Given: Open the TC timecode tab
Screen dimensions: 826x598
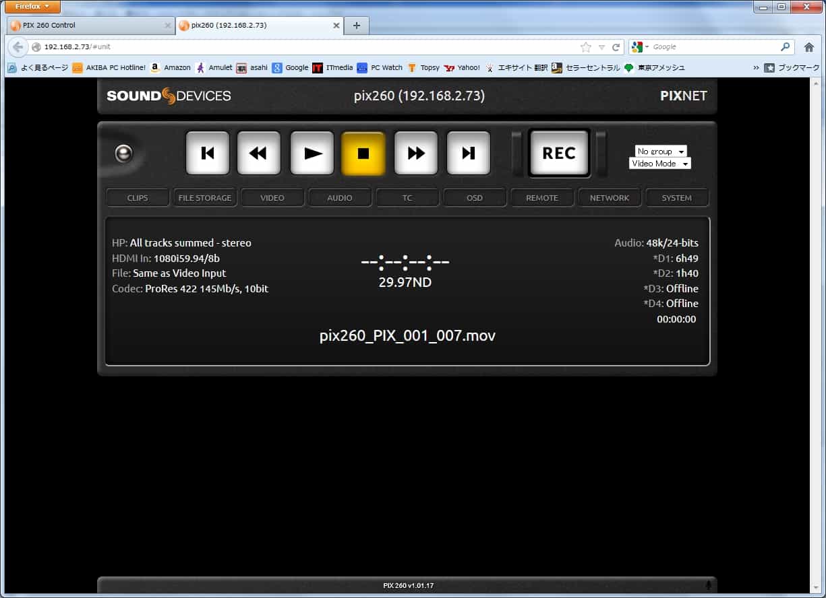Looking at the screenshot, I should (x=407, y=198).
